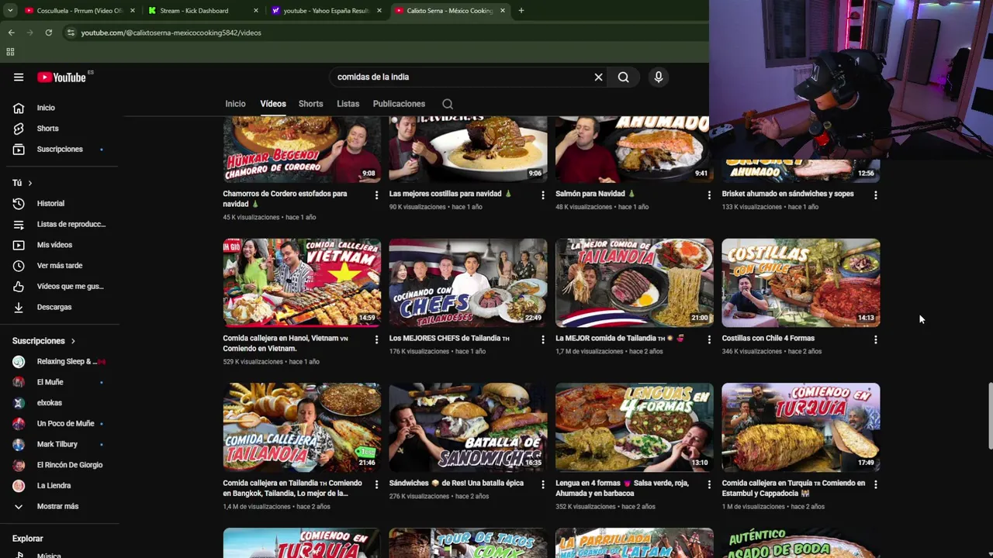Screen dimensions: 993x558
Task: Play Comida Callejera Tailandia 21:46 thumbnail
Action: pyautogui.click(x=302, y=427)
